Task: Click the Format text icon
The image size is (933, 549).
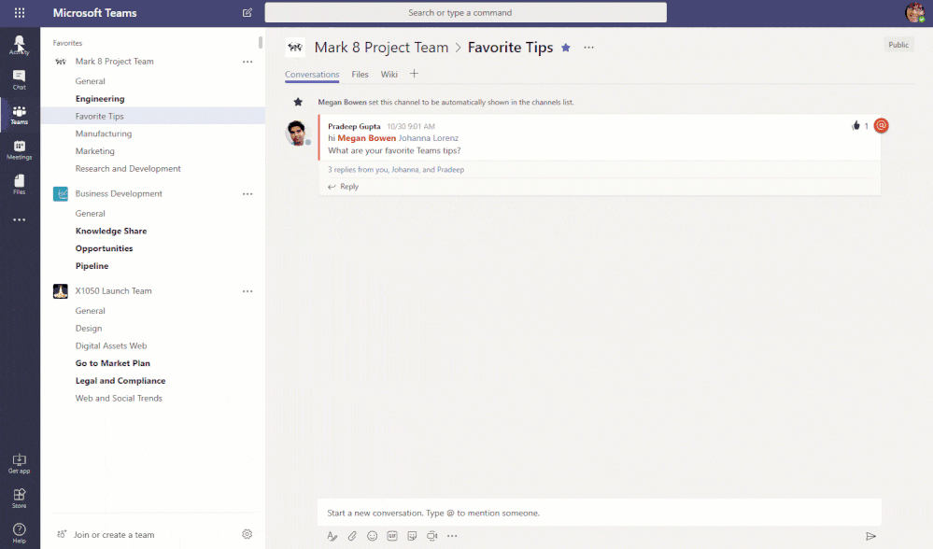Action: [x=332, y=536]
